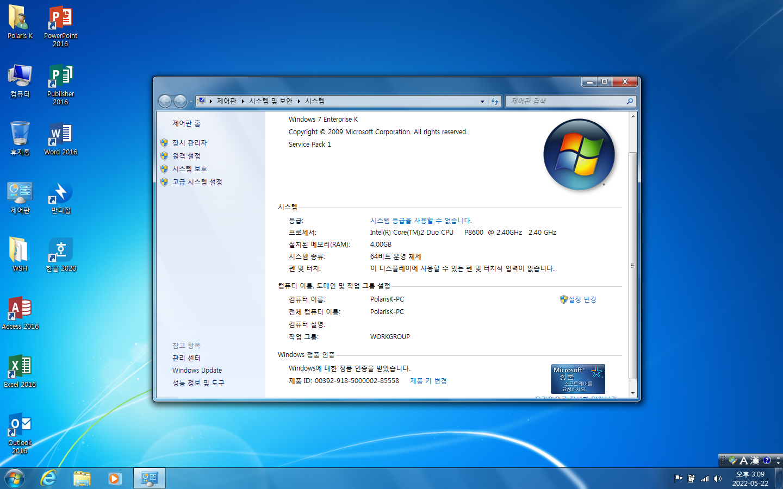Click the 시스템 등급을 사용할 수 없습니다 link
This screenshot has height=489, width=783.
click(421, 221)
